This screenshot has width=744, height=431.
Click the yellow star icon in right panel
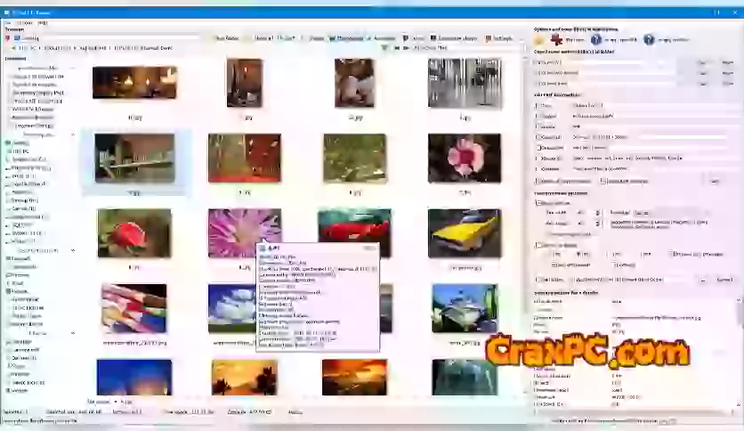pos(539,40)
